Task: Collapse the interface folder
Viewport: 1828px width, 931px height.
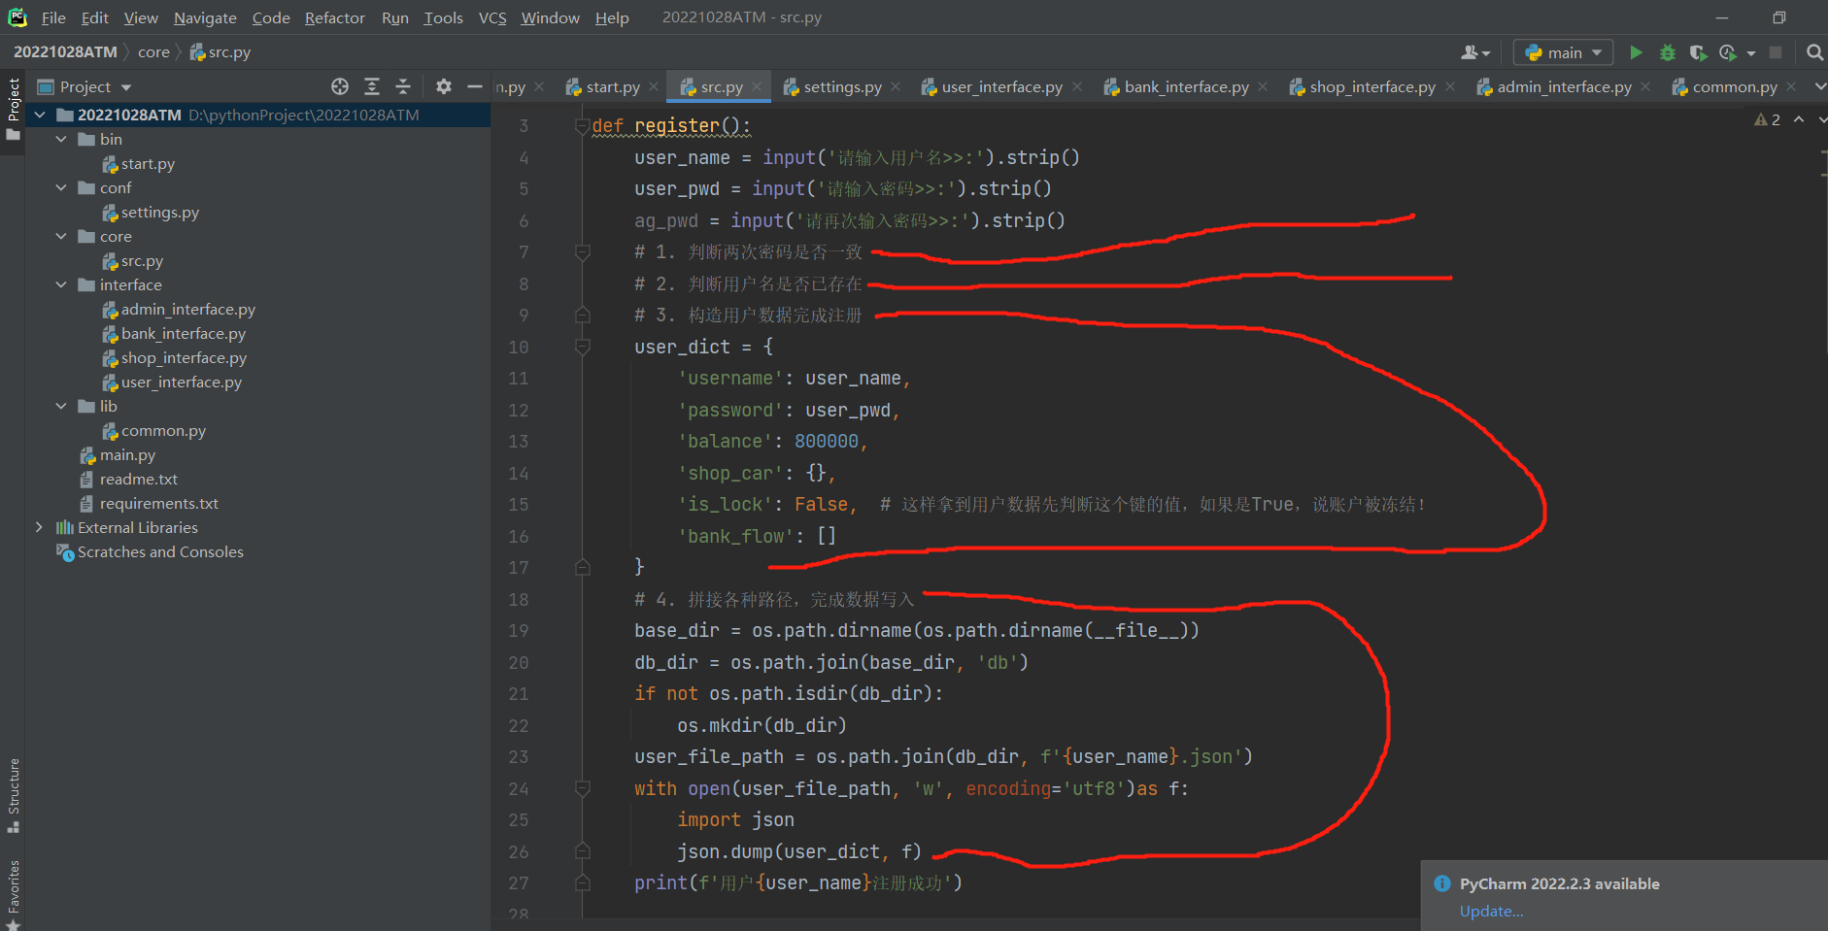Action: tap(61, 284)
